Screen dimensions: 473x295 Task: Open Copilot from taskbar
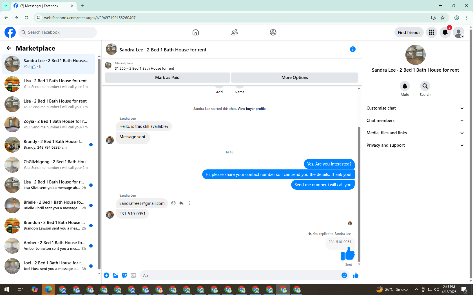[34, 289]
